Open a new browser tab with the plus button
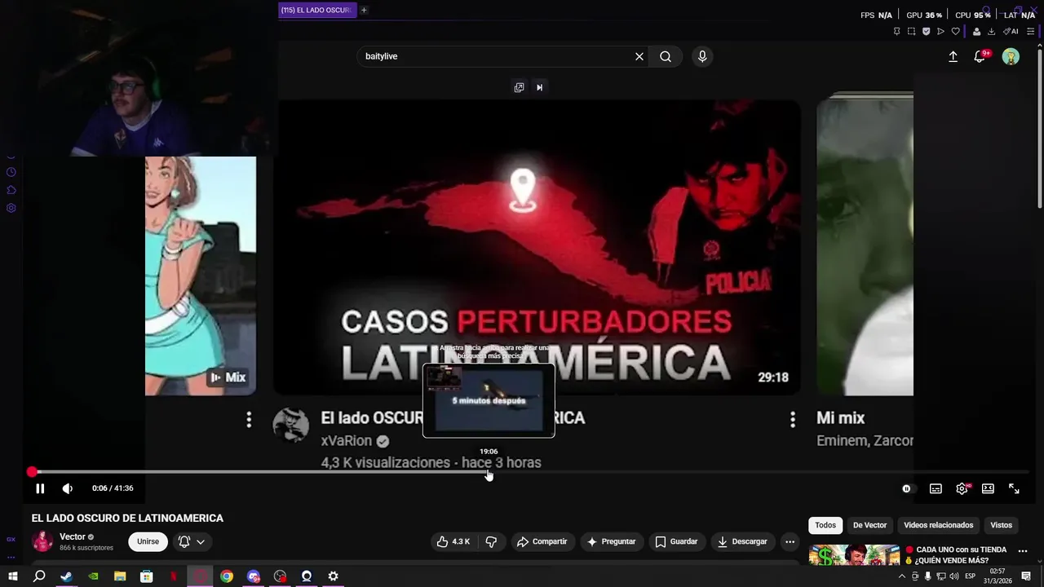1044x587 pixels. (x=364, y=10)
